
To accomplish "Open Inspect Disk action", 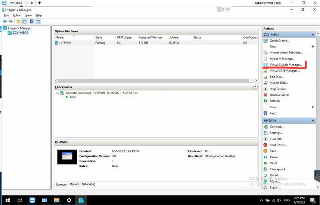I will click(279, 83).
